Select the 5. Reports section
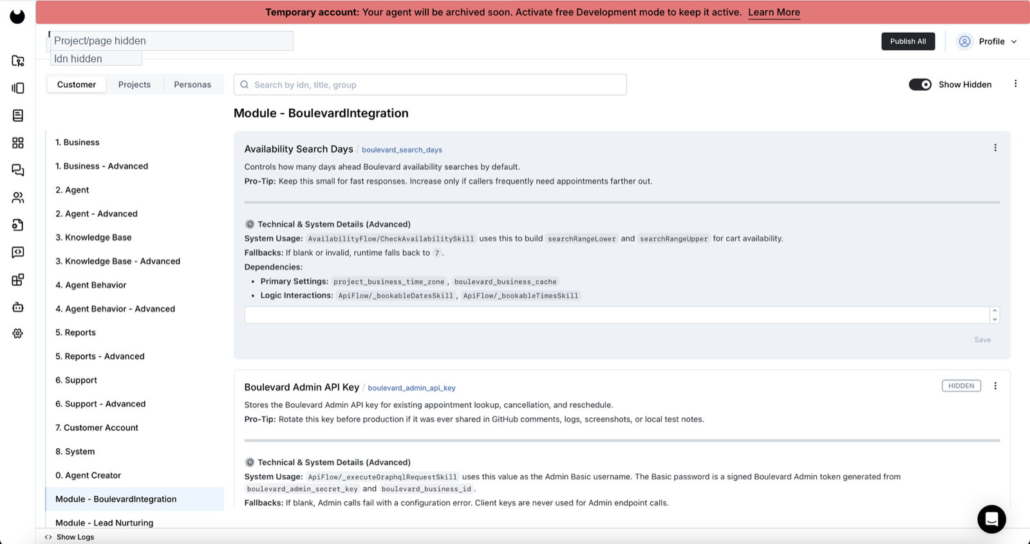The width and height of the screenshot is (1030, 544). (x=135, y=332)
